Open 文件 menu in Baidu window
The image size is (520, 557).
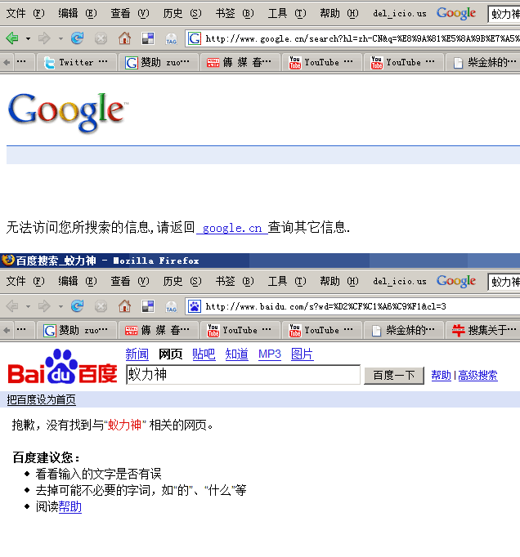coord(25,281)
